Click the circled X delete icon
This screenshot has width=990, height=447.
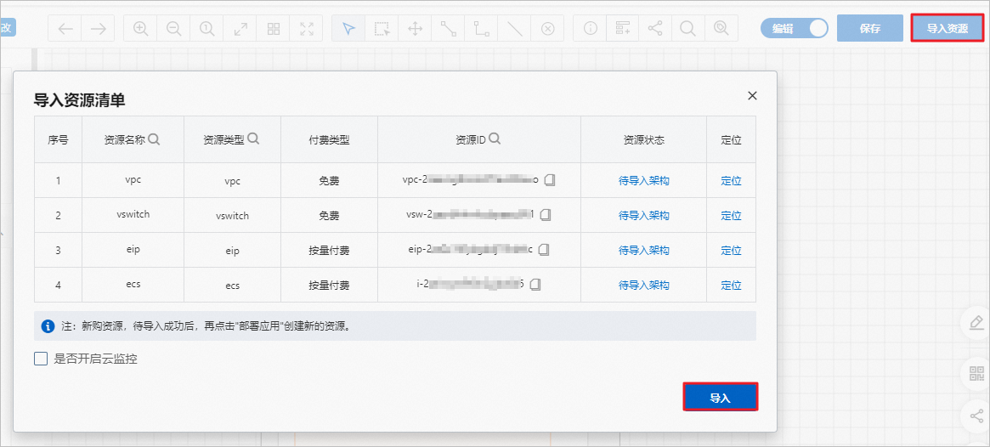548,28
